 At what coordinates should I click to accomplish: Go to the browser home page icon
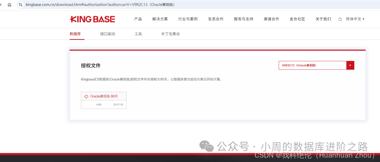click(9, 5)
